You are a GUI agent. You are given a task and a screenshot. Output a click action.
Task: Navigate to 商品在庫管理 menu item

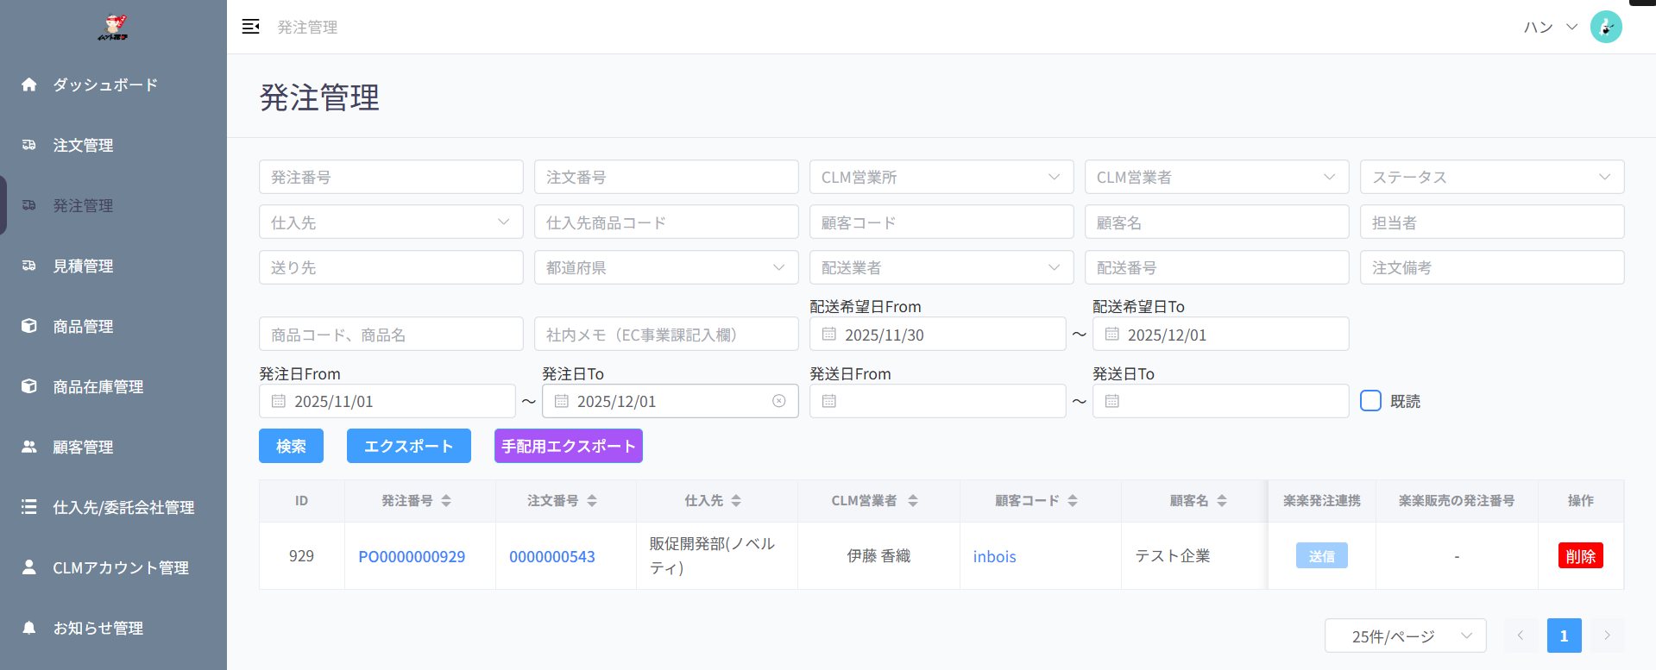(x=98, y=386)
